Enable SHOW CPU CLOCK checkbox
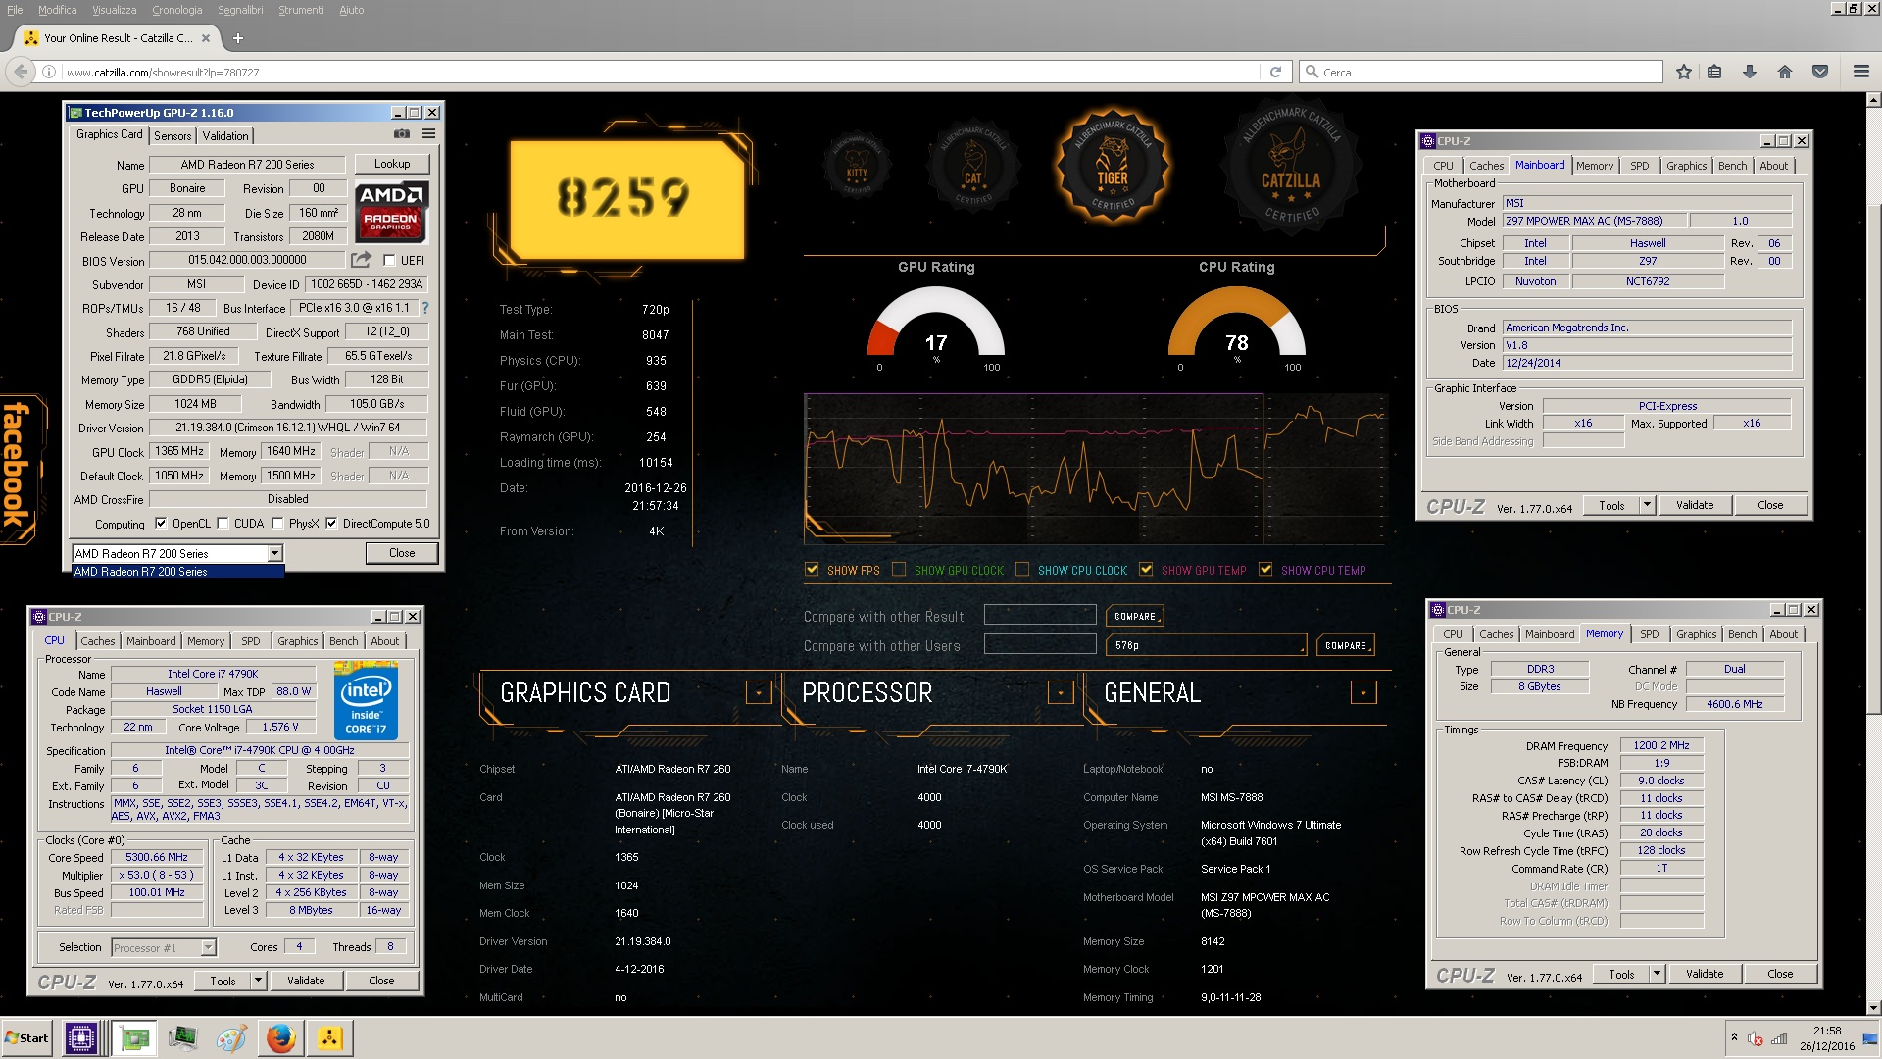1882x1059 pixels. (x=1022, y=569)
